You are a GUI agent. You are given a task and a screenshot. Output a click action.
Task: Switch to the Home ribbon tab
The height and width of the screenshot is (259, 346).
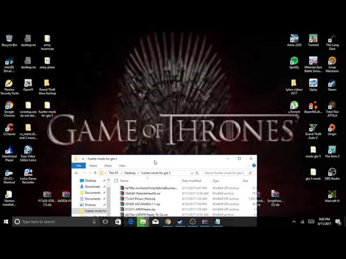coord(93,166)
